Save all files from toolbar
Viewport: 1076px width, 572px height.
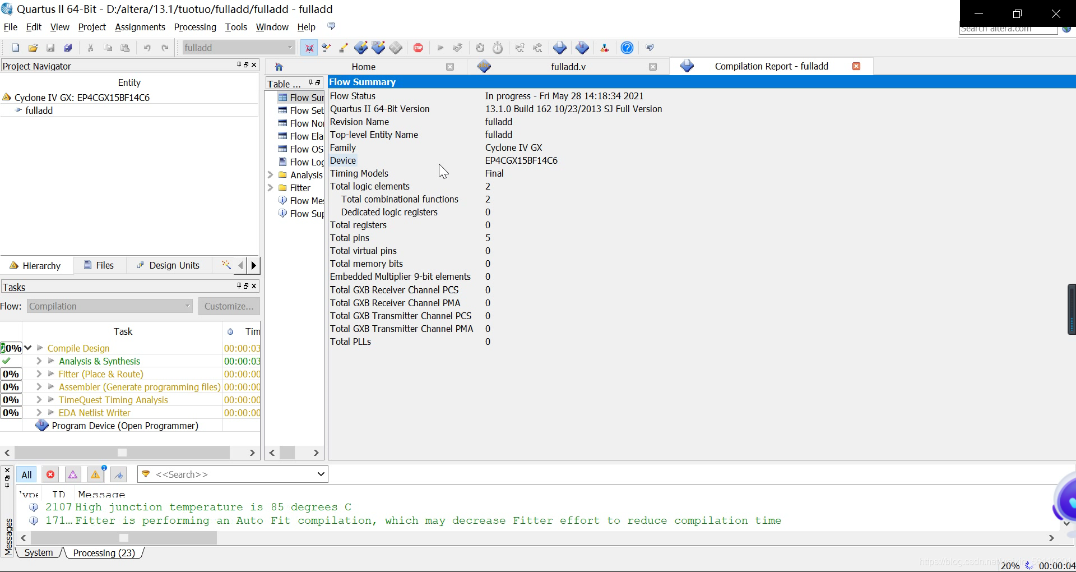68,48
